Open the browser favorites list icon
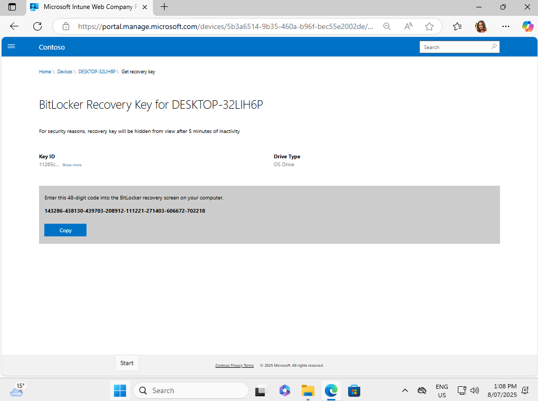The width and height of the screenshot is (538, 401). point(457,26)
